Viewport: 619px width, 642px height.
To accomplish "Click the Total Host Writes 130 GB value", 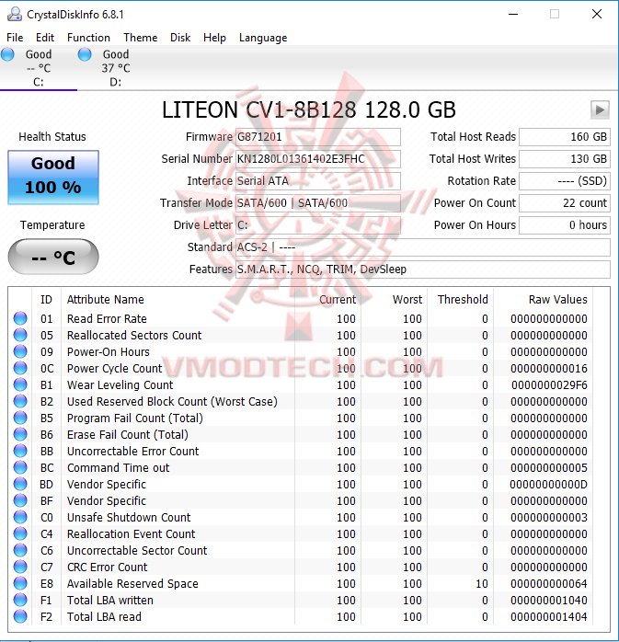I will 565,159.
